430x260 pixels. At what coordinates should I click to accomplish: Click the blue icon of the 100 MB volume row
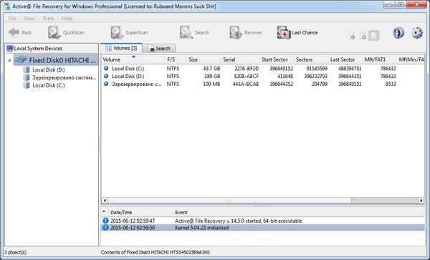click(106, 84)
